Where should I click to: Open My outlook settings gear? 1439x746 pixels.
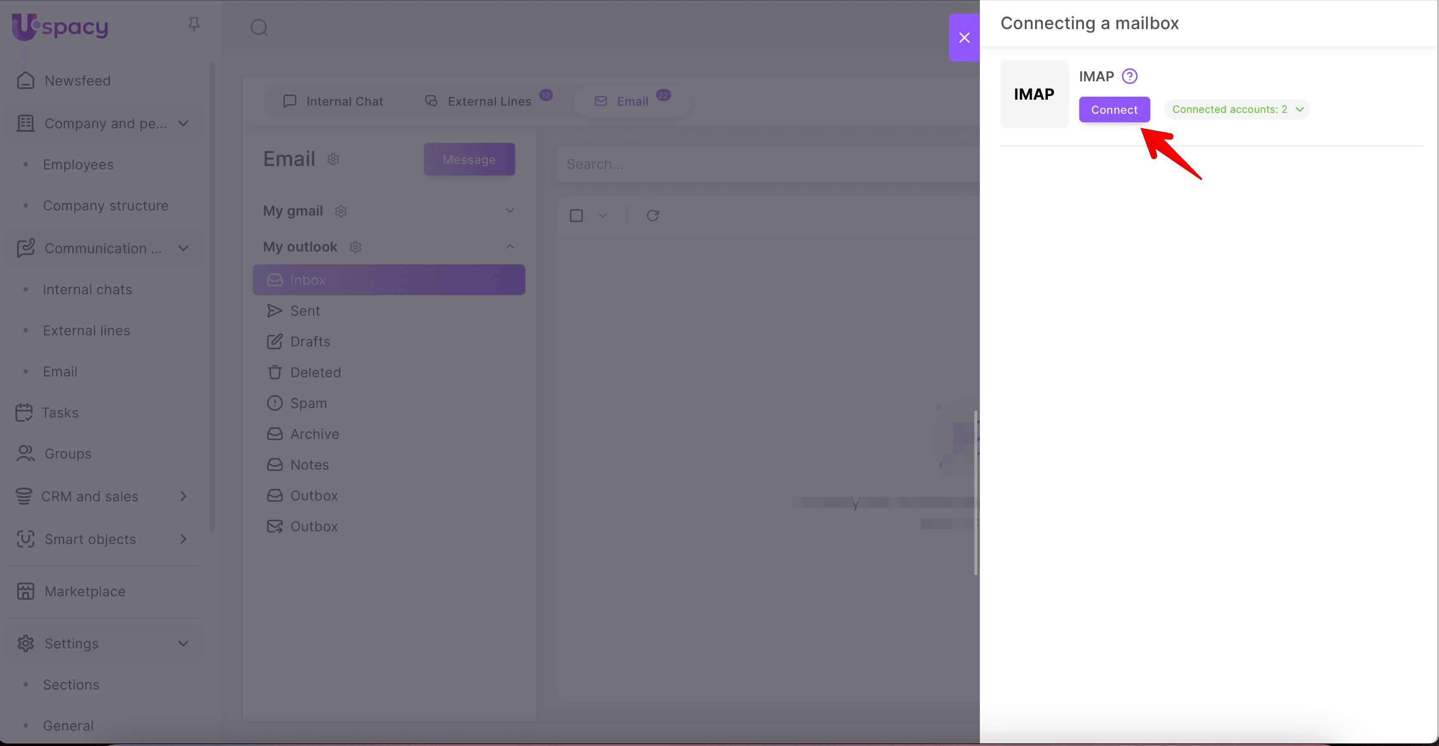point(355,247)
